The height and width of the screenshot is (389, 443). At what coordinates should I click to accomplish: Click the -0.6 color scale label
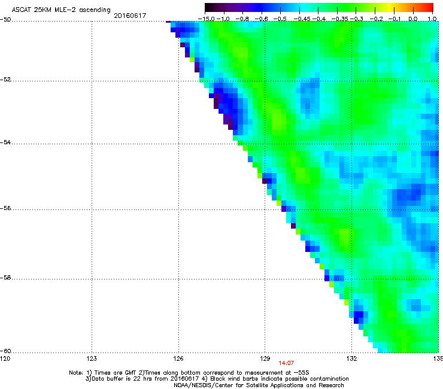[262, 19]
